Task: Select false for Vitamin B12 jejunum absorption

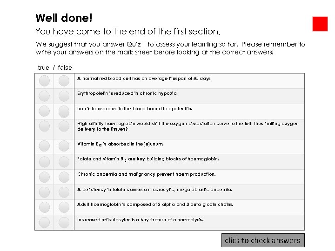Action: click(x=64, y=146)
